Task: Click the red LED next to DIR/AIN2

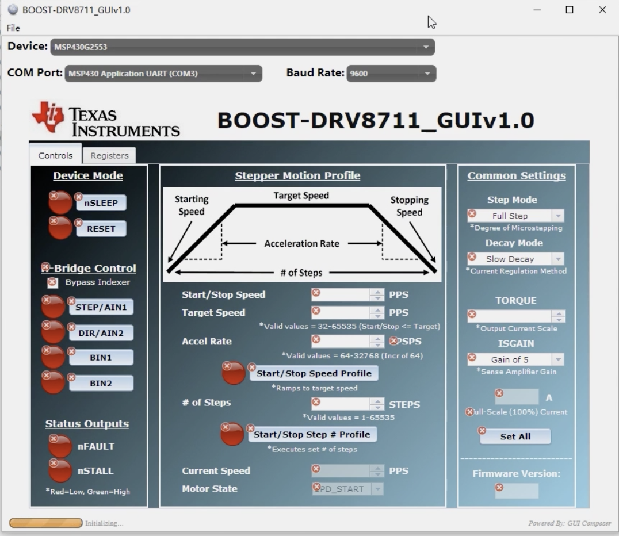Action: [x=53, y=332]
